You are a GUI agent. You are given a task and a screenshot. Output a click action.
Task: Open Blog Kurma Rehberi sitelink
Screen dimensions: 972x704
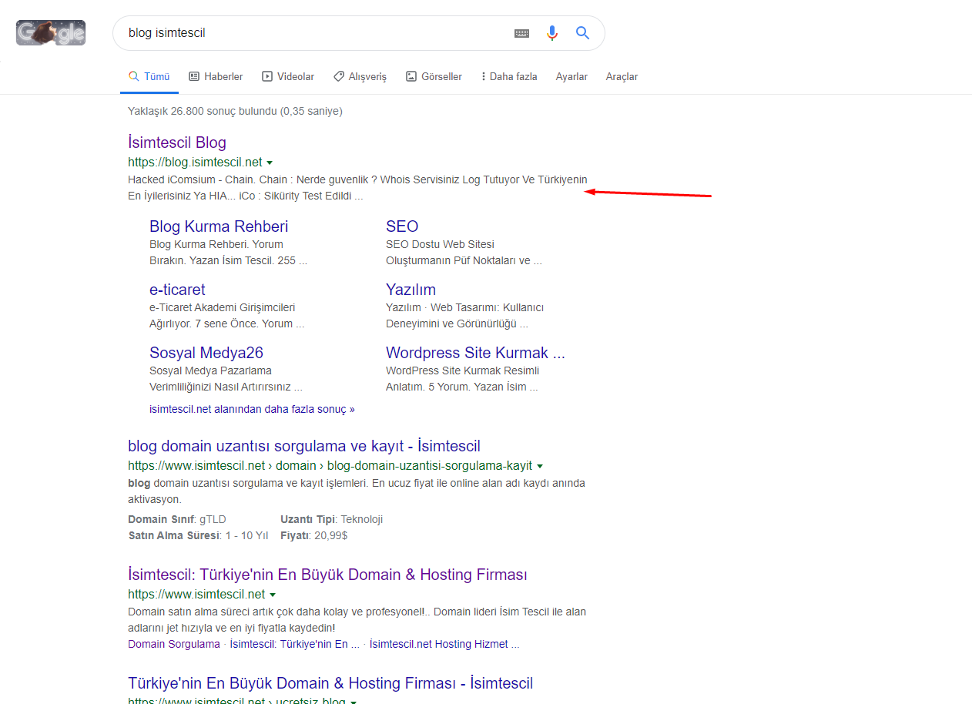point(219,226)
